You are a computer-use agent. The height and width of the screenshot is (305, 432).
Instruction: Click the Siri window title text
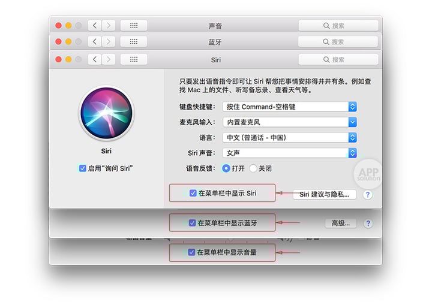(x=216, y=60)
